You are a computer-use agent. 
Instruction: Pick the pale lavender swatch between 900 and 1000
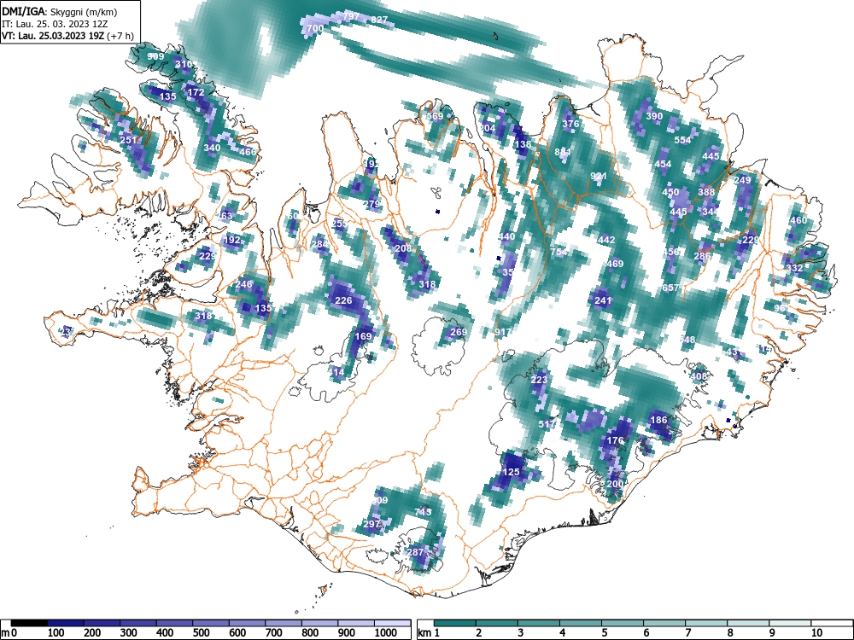[x=356, y=623]
